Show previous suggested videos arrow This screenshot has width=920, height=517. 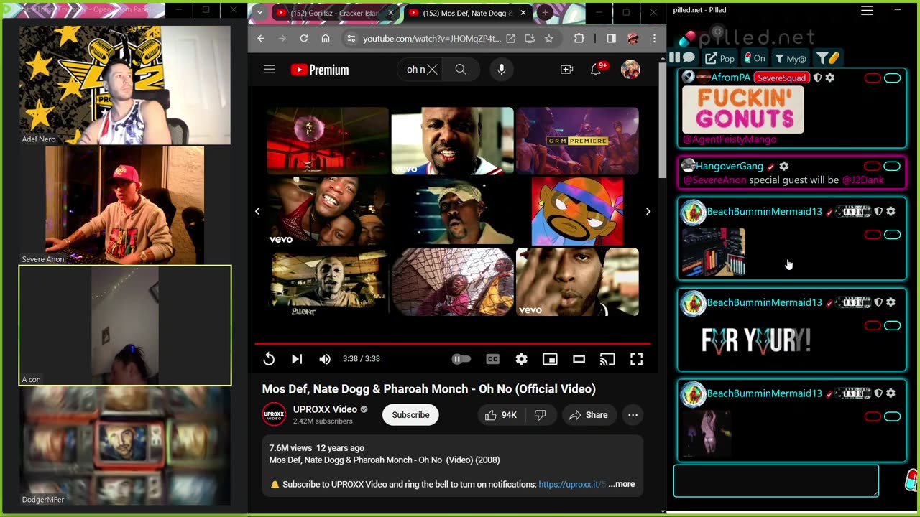click(x=257, y=211)
